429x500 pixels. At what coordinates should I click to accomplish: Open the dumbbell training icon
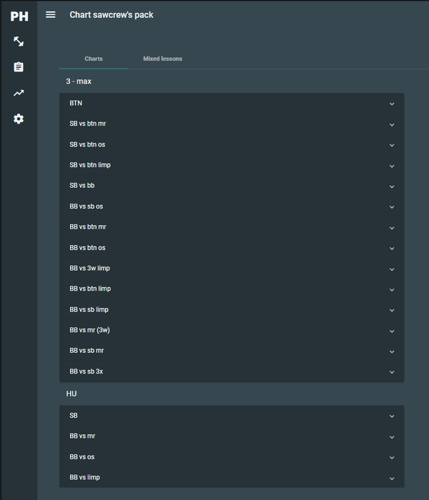tap(19, 41)
